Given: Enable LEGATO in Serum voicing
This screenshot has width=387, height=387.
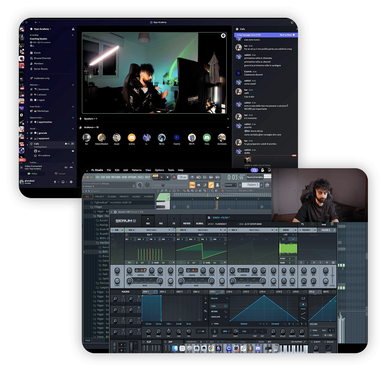Looking at the screenshot, I should pyautogui.click(x=311, y=335).
